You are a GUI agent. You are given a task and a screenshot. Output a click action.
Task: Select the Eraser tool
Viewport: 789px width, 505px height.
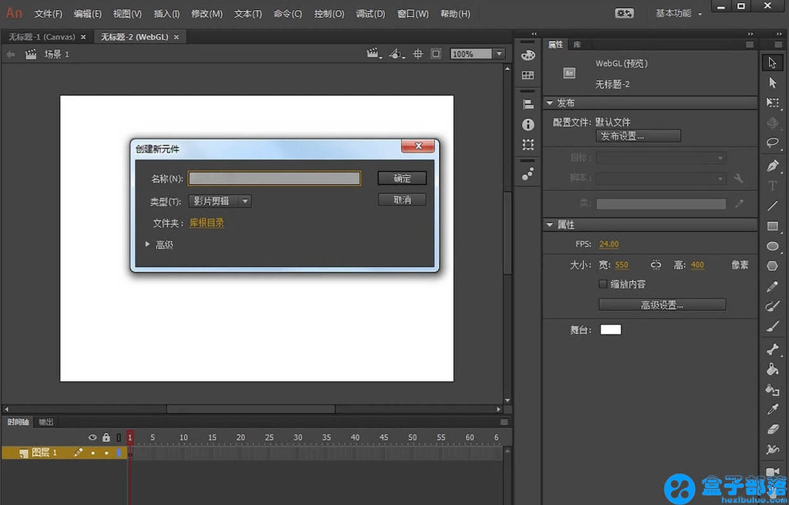click(772, 429)
